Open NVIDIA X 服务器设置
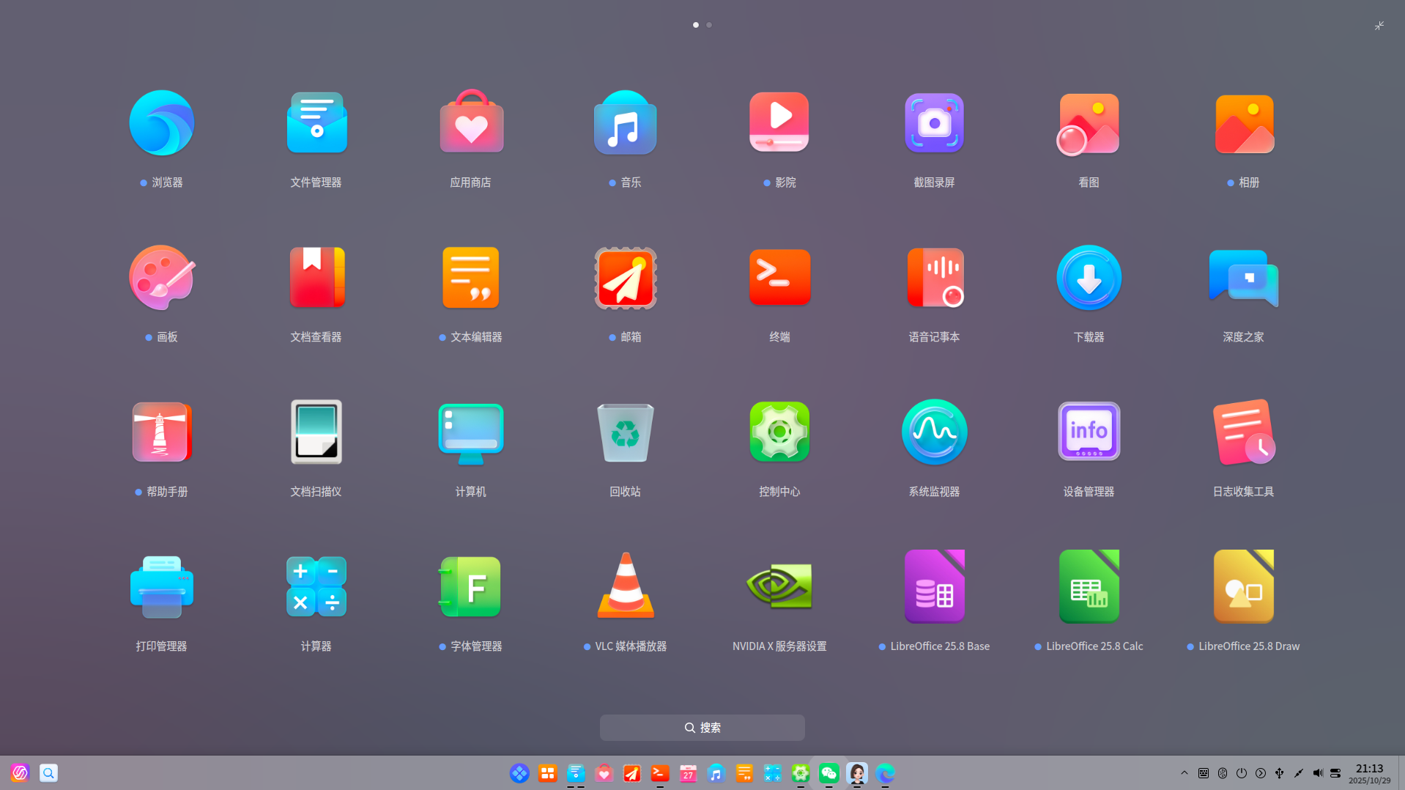 [x=779, y=586]
